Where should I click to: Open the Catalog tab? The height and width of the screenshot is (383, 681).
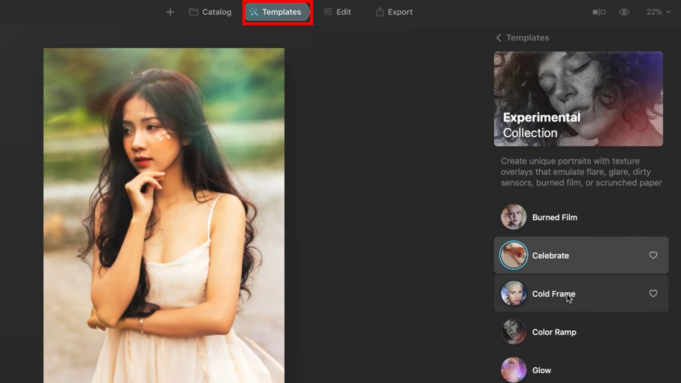point(210,12)
